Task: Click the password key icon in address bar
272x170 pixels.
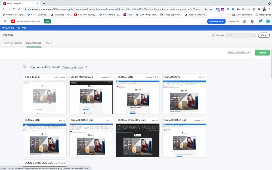Action: pos(206,9)
